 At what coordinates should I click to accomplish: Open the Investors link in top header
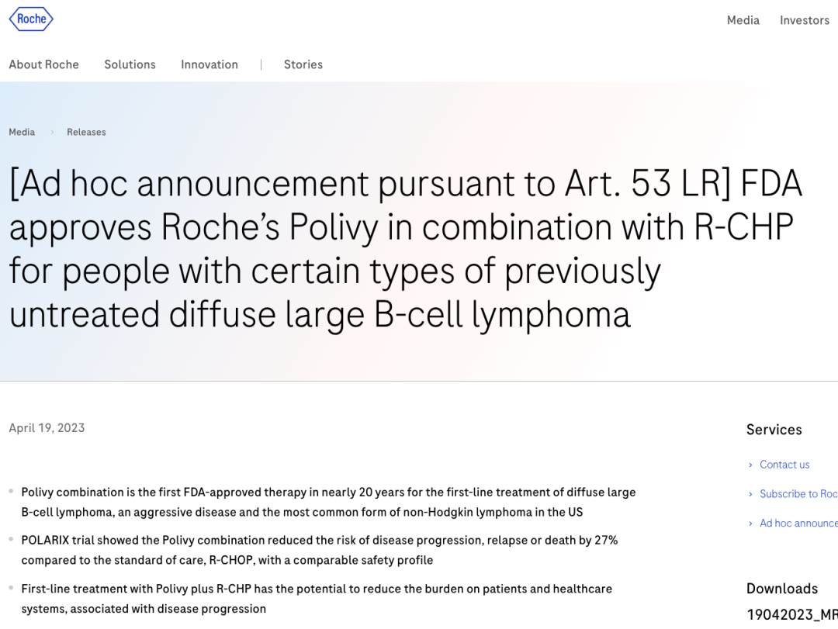tap(805, 20)
